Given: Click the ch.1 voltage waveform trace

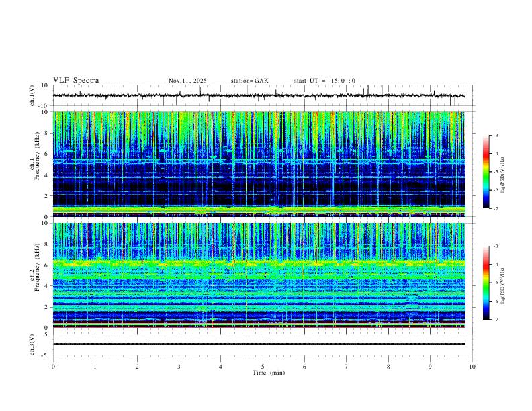Looking at the screenshot, I should [x=259, y=95].
